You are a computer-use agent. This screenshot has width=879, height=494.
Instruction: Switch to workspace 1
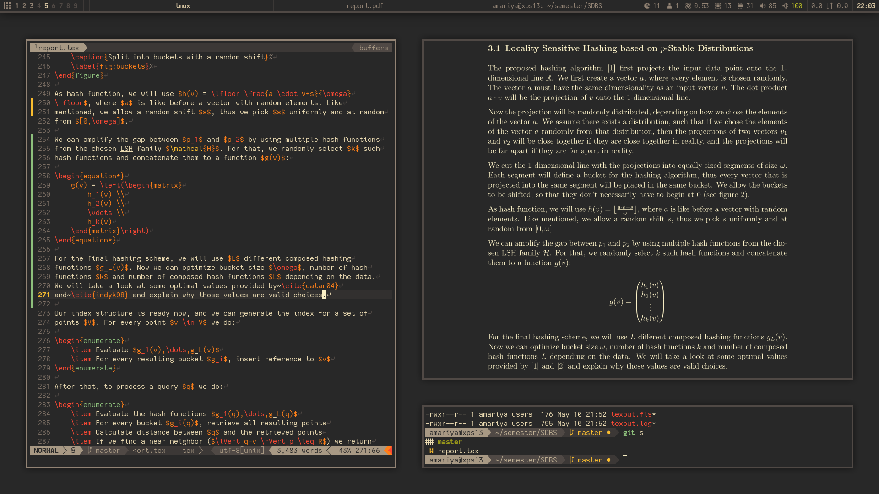(17, 6)
